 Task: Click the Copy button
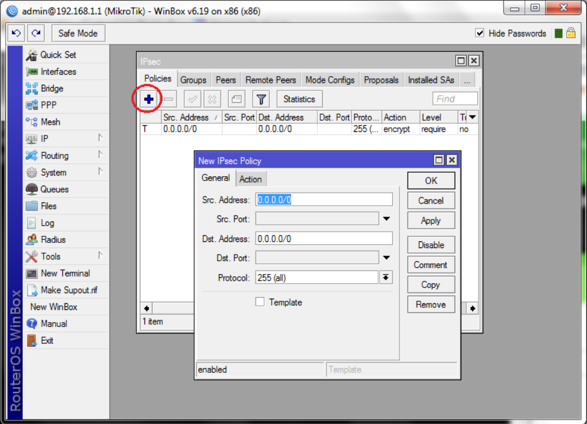point(431,285)
